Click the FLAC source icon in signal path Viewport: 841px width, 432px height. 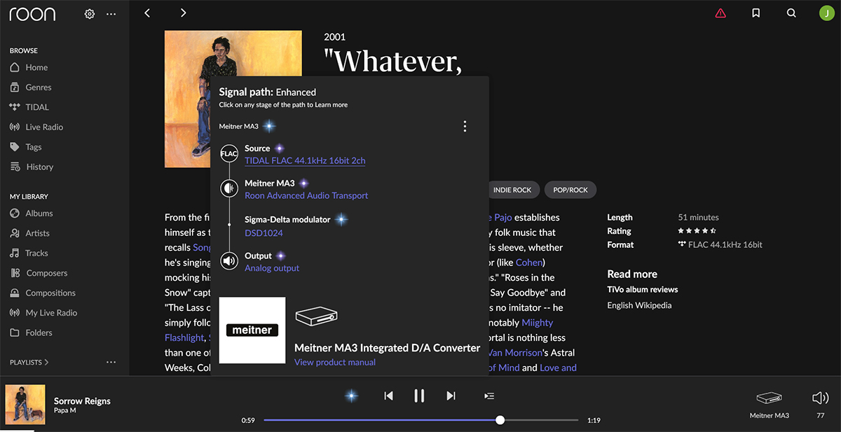click(x=229, y=153)
